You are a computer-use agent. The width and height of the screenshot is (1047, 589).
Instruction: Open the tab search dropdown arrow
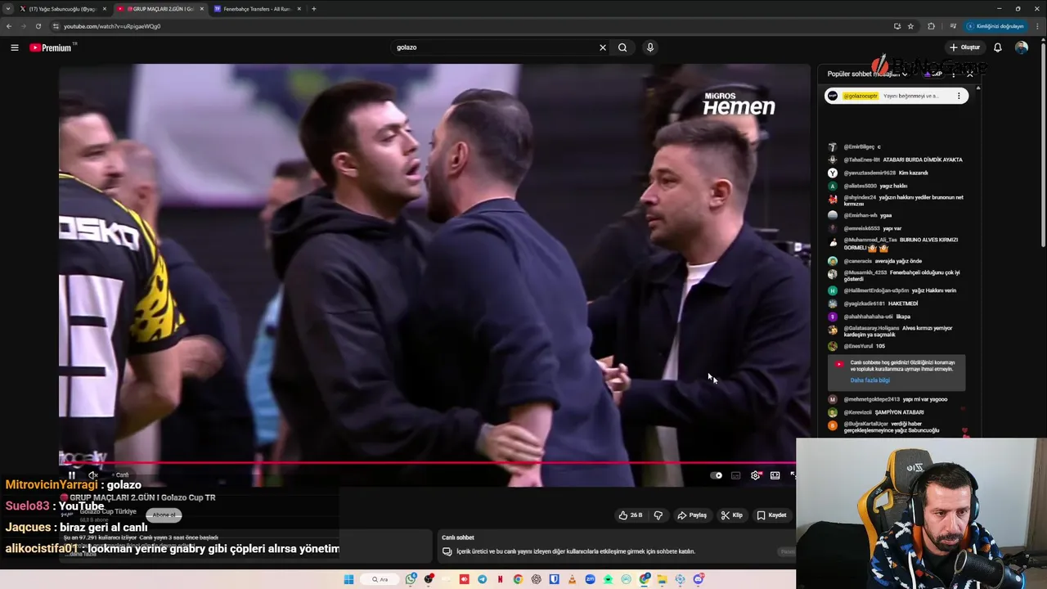[8, 9]
